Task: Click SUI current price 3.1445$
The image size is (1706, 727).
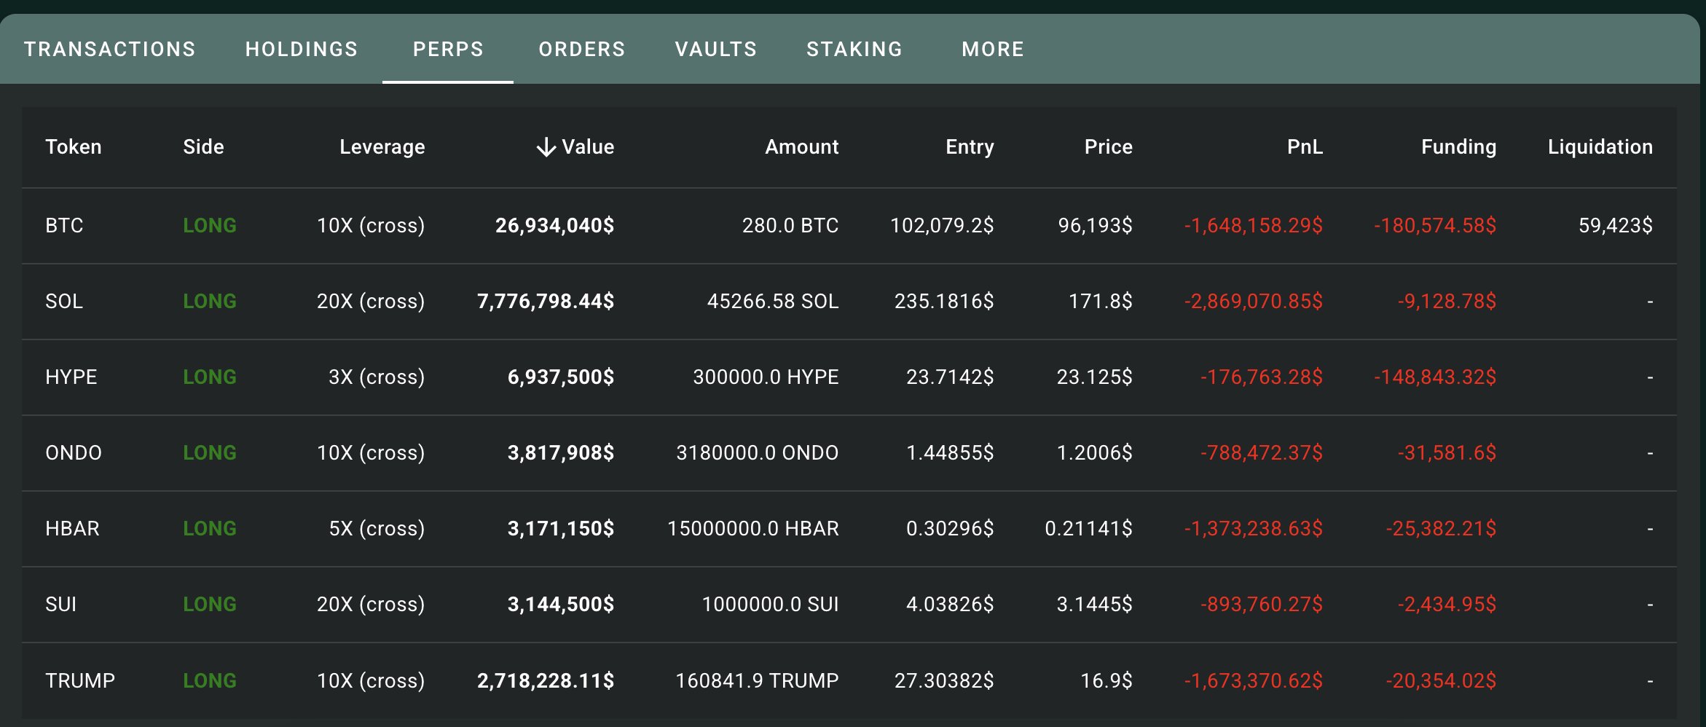Action: tap(1095, 605)
